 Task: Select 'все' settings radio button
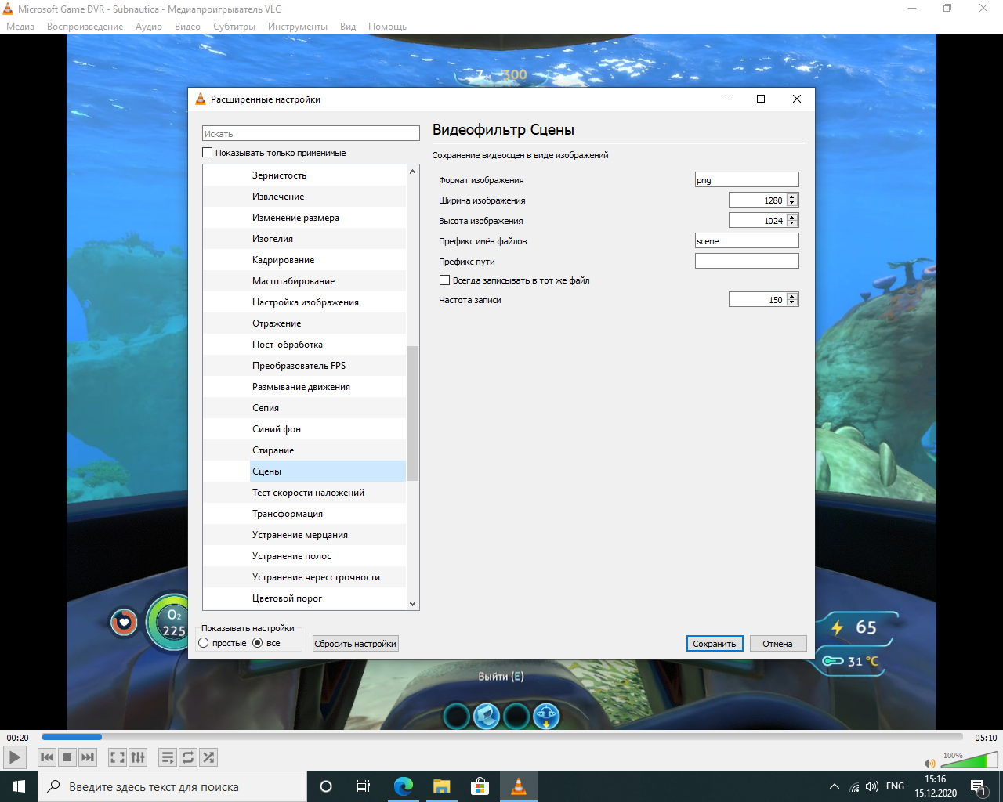click(257, 643)
